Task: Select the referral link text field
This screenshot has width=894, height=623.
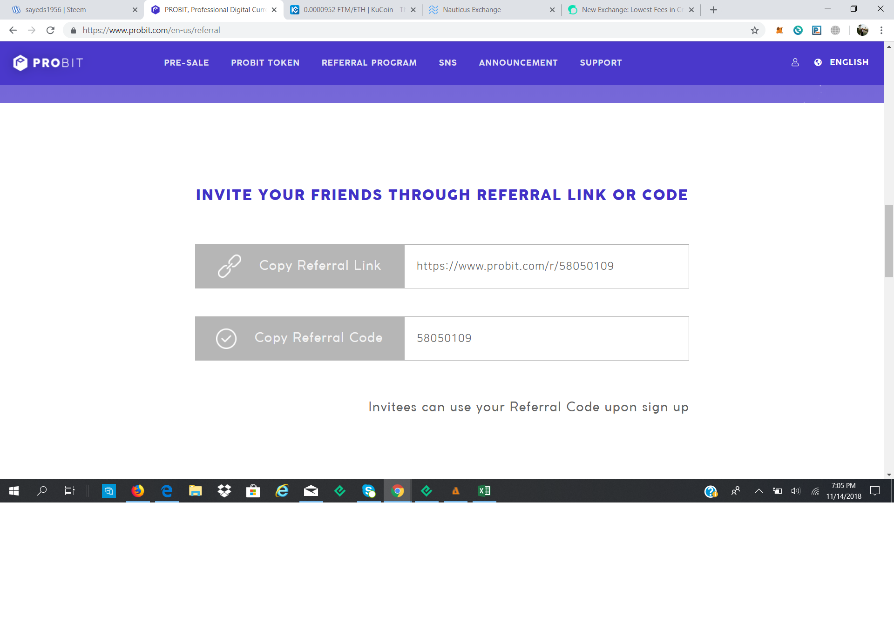Action: 547,266
